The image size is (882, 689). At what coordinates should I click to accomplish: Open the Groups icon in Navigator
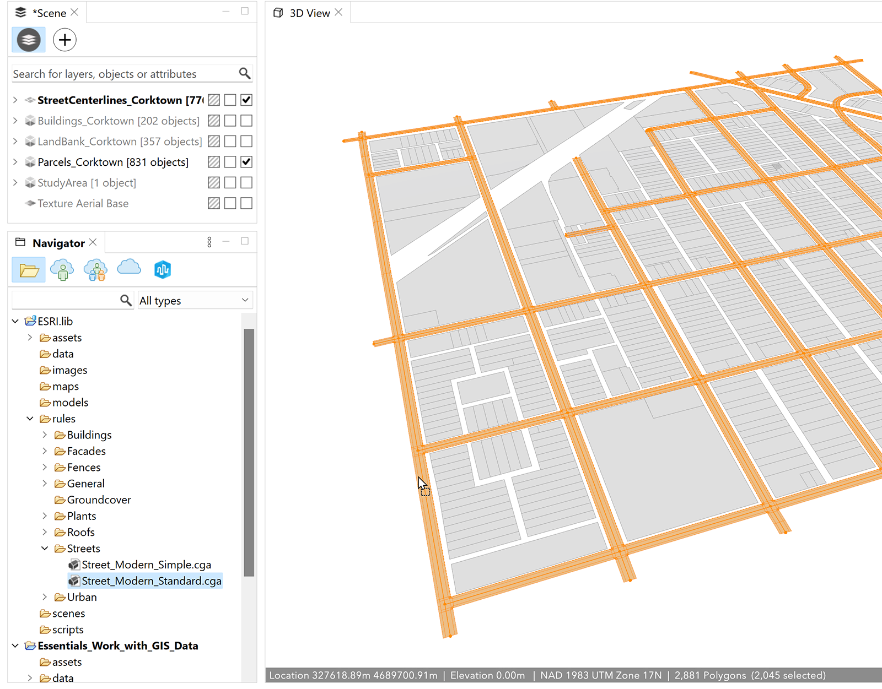(x=95, y=270)
